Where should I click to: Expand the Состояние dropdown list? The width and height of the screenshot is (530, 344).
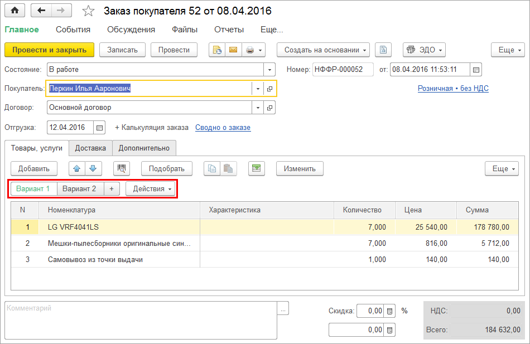point(270,70)
